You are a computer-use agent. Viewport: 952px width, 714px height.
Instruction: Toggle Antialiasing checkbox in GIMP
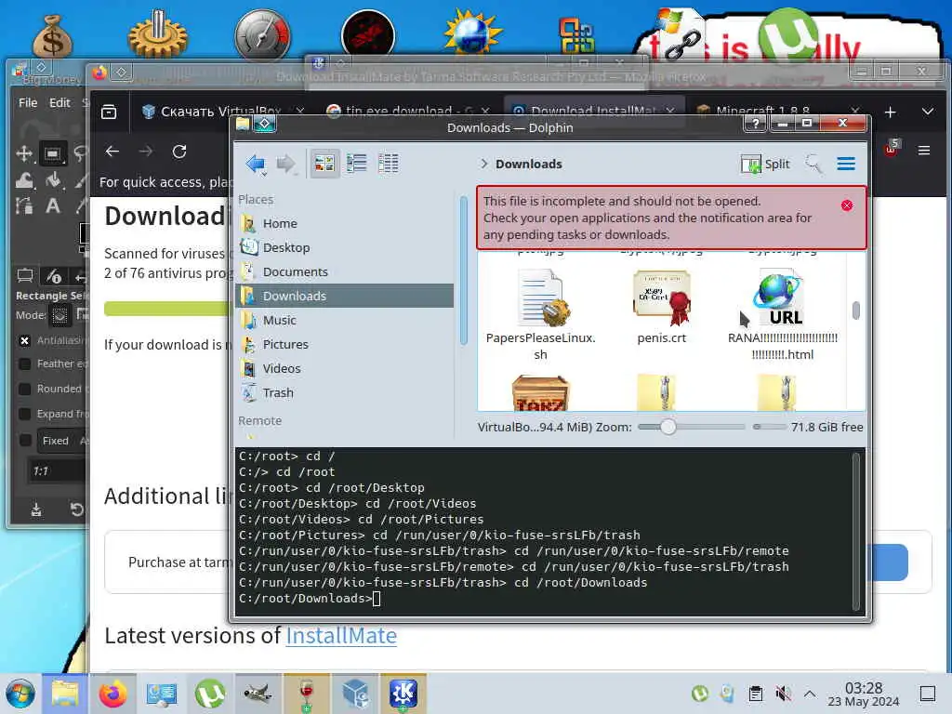click(24, 340)
